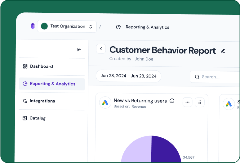Select Reporting & Analytics in the sidebar
Screen dimensions: 240x163
pos(52,84)
